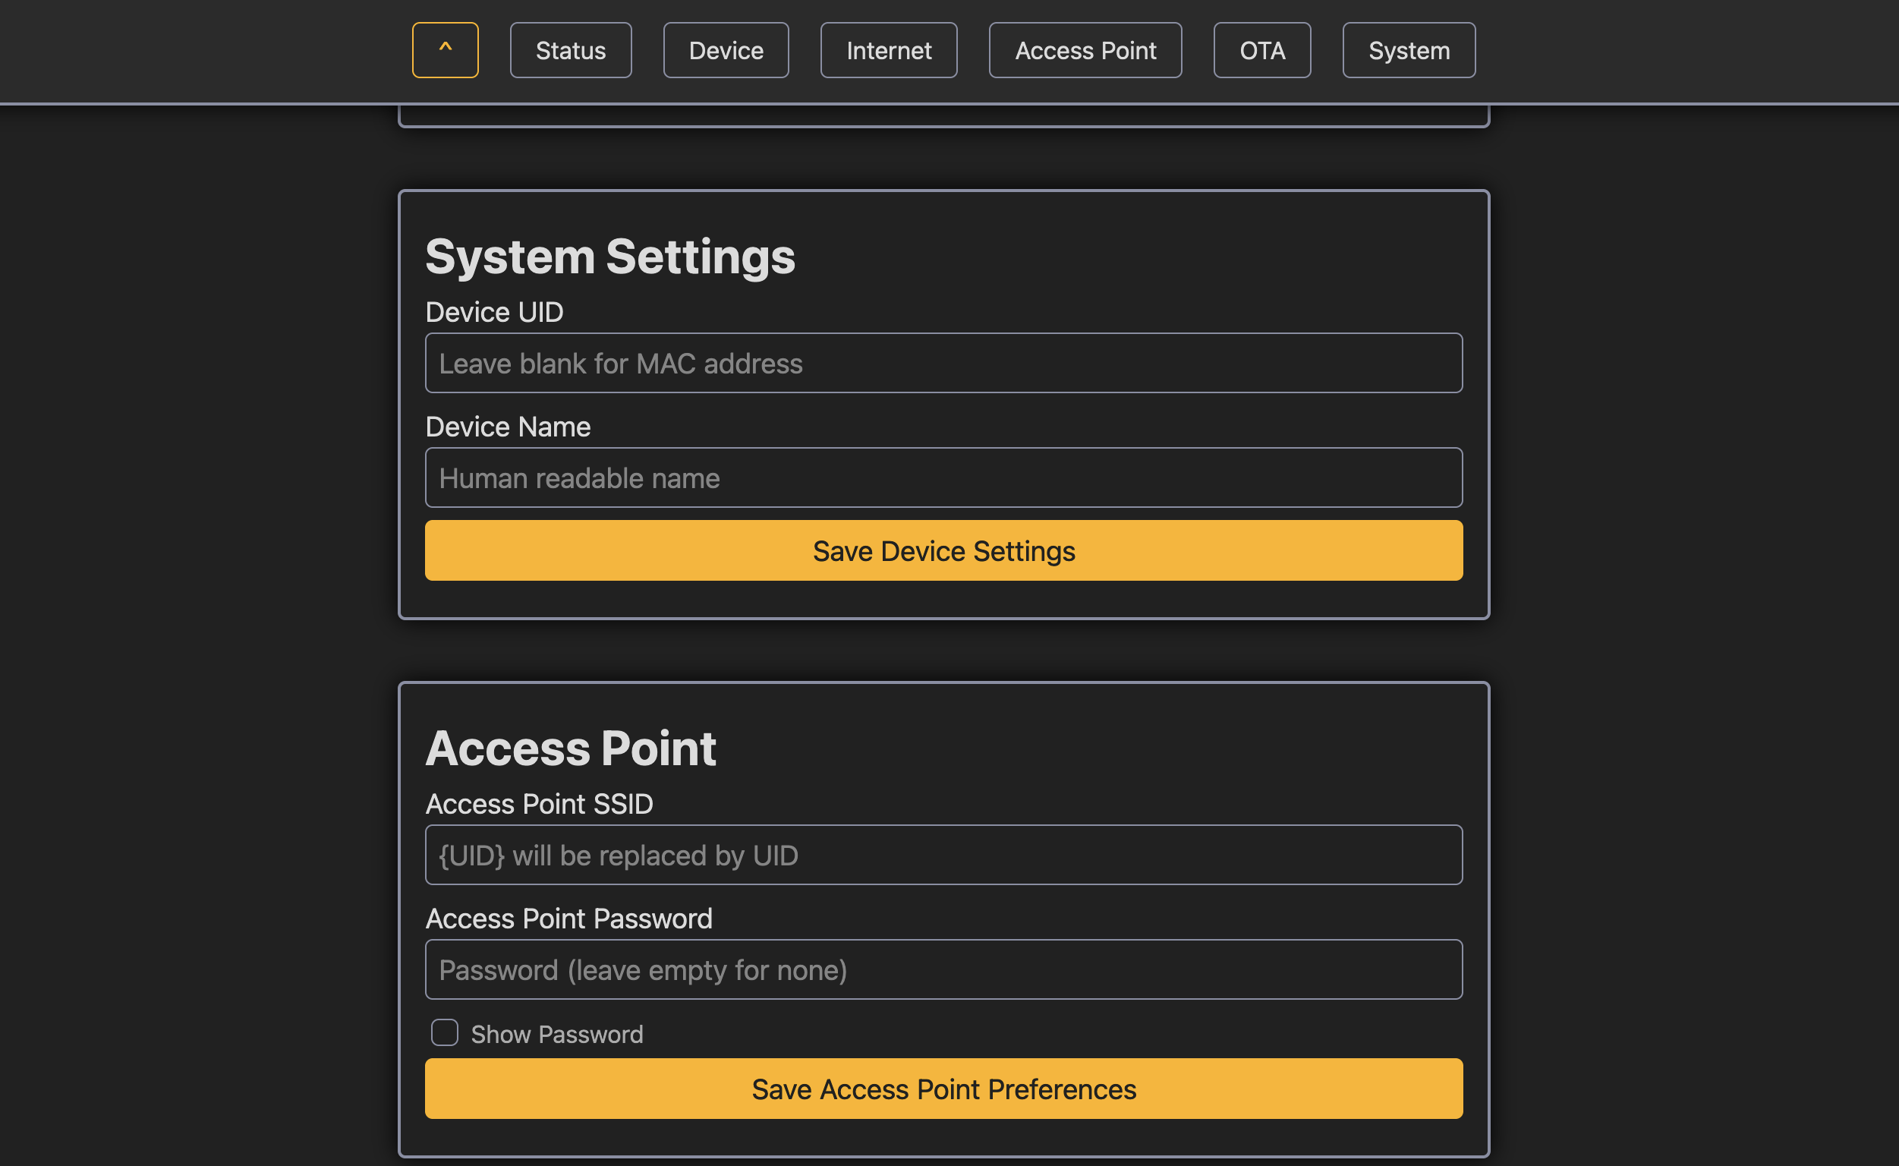Click the Device Name label
This screenshot has height=1166, width=1899.
(507, 426)
